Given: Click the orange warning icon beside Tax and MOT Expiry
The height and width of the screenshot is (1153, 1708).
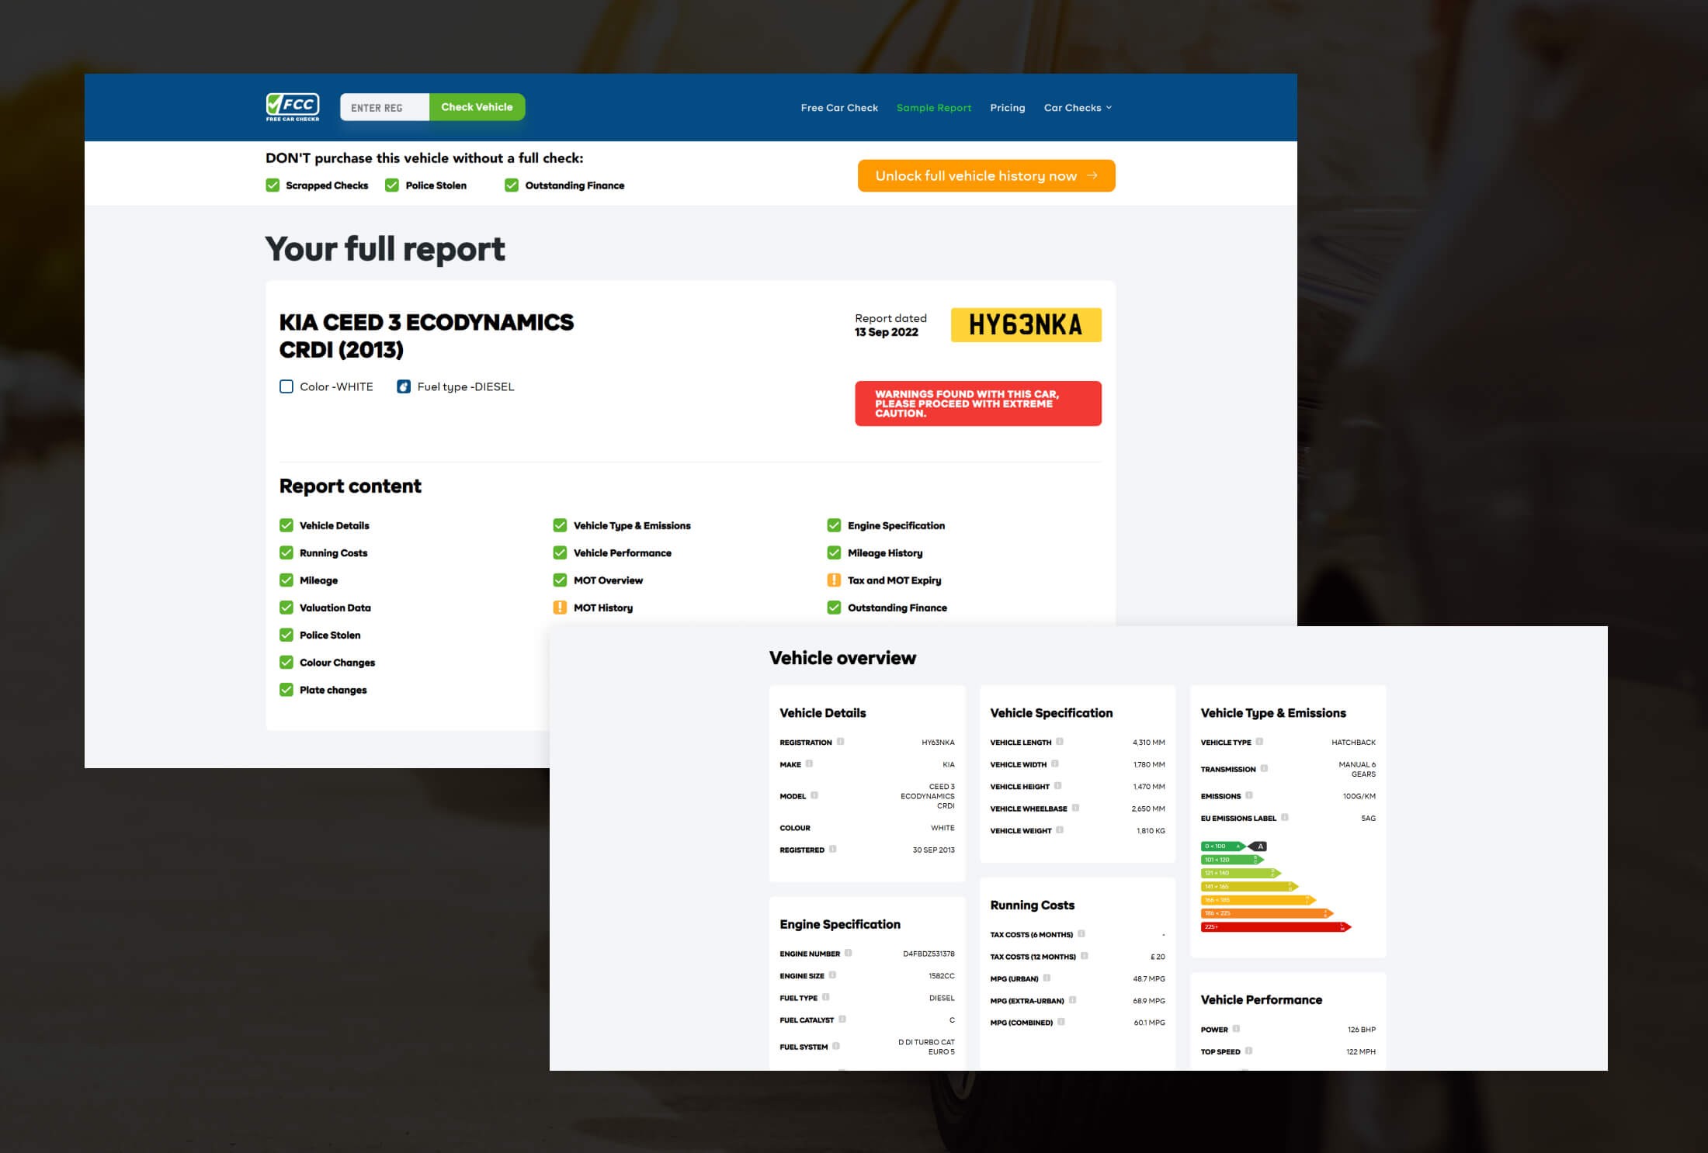Looking at the screenshot, I should click(x=834, y=580).
